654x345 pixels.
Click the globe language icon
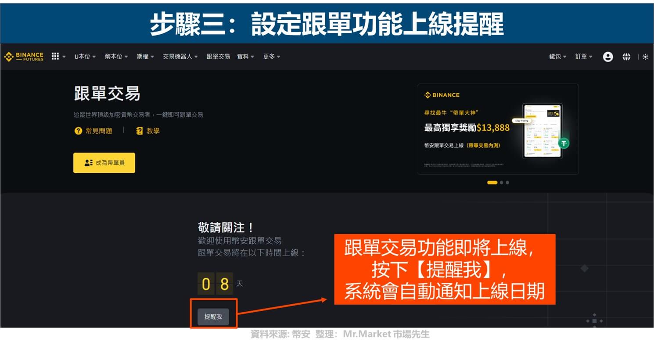point(626,57)
